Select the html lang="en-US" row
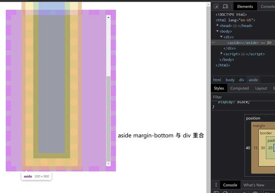This screenshot has height=193, width=275. tap(235, 20)
